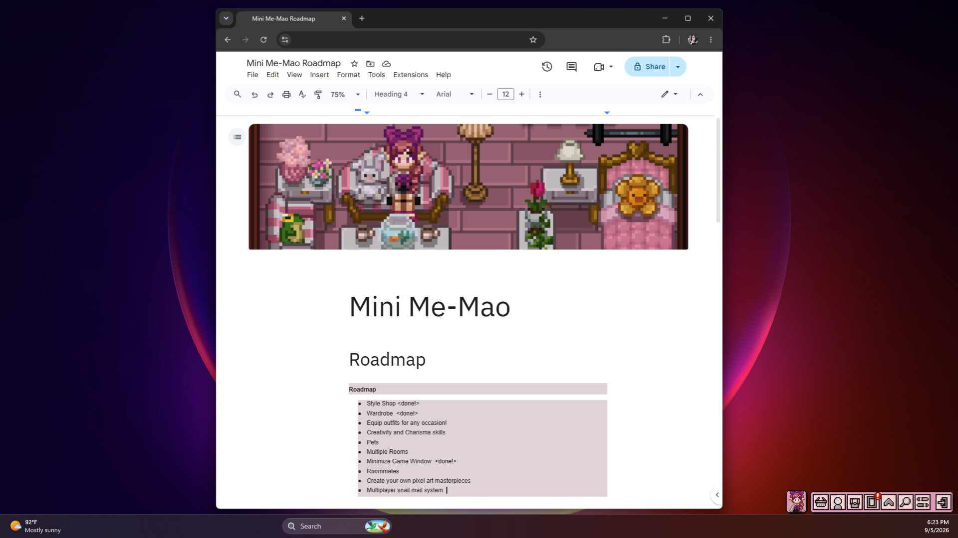Viewport: 958px width, 538px height.
Task: Open the Tools menu
Action: coord(377,75)
